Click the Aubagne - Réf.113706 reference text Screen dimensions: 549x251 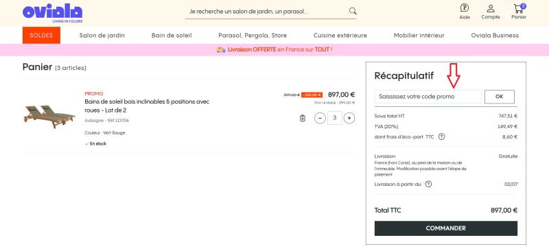(x=107, y=121)
